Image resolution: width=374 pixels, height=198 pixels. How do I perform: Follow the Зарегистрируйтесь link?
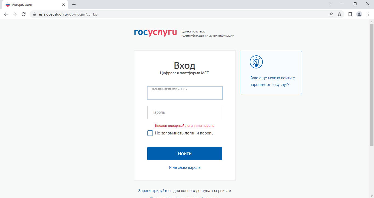(x=155, y=191)
